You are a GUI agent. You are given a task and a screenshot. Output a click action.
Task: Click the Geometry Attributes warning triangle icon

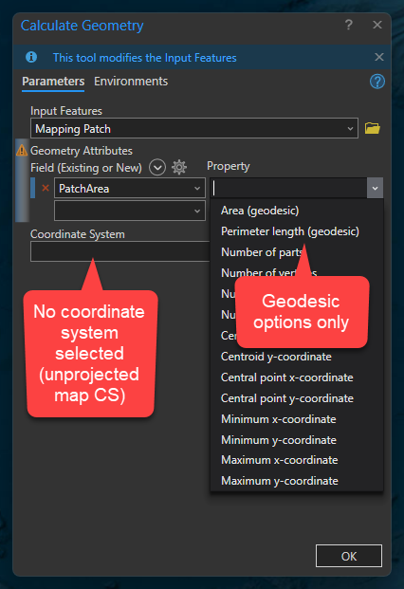(22, 150)
